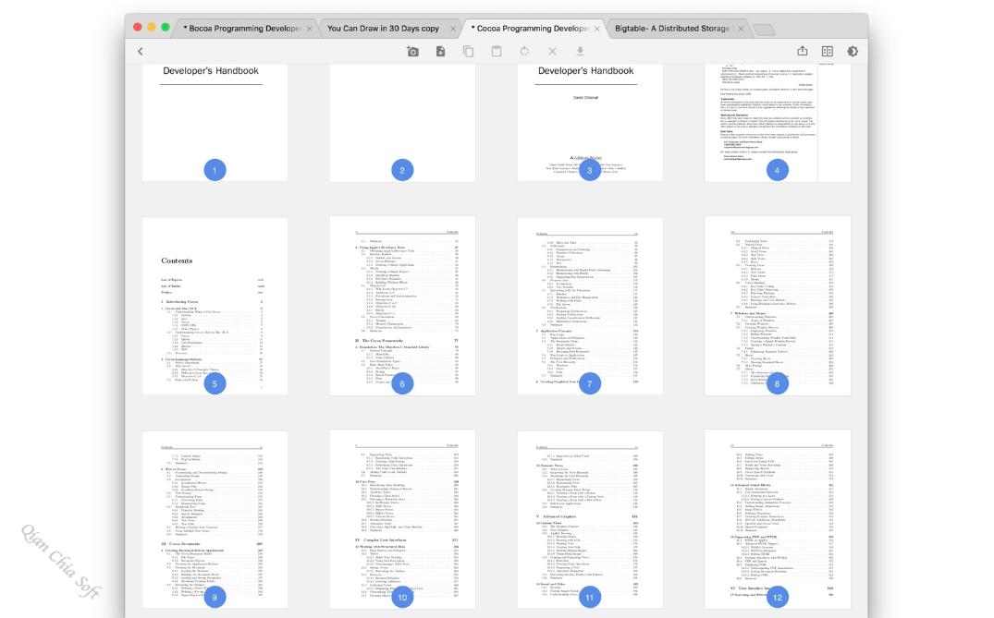The width and height of the screenshot is (994, 618).
Task: Select page 12 thumbnail
Action: pos(778,520)
